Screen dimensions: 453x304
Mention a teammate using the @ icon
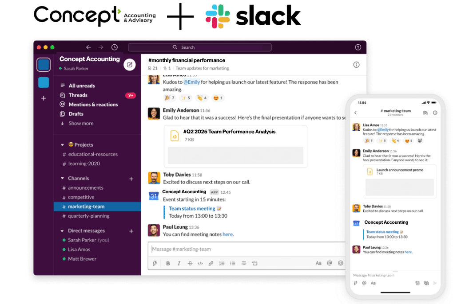[x=330, y=263]
